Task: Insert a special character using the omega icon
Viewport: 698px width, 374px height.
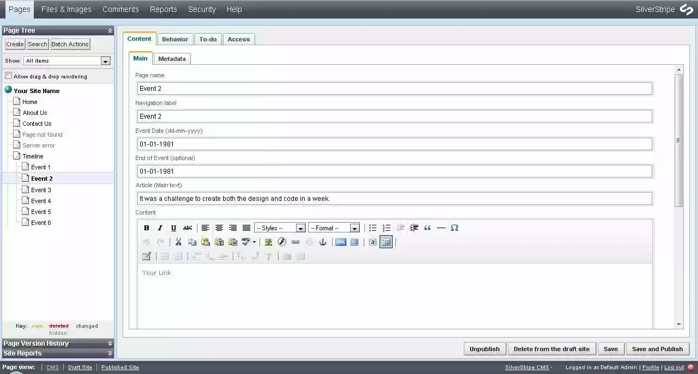Action: coord(455,228)
